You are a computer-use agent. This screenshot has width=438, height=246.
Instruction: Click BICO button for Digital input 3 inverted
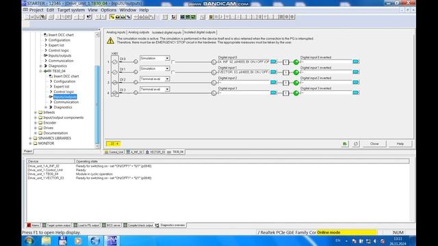[x=356, y=93]
